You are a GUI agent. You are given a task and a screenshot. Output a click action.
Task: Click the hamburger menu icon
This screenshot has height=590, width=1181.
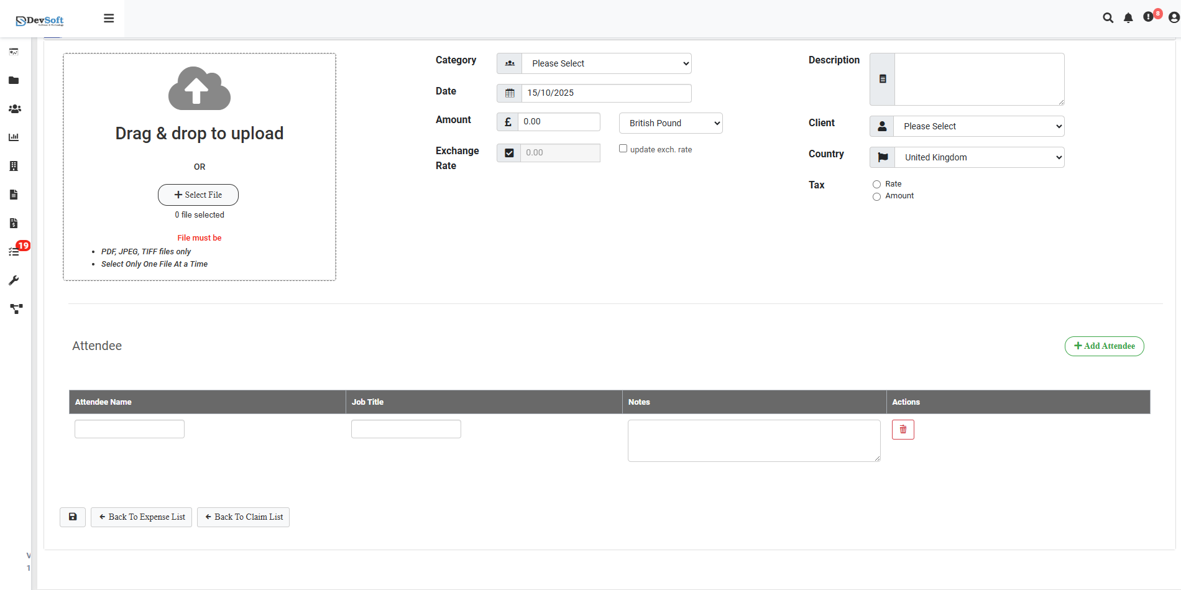109,19
